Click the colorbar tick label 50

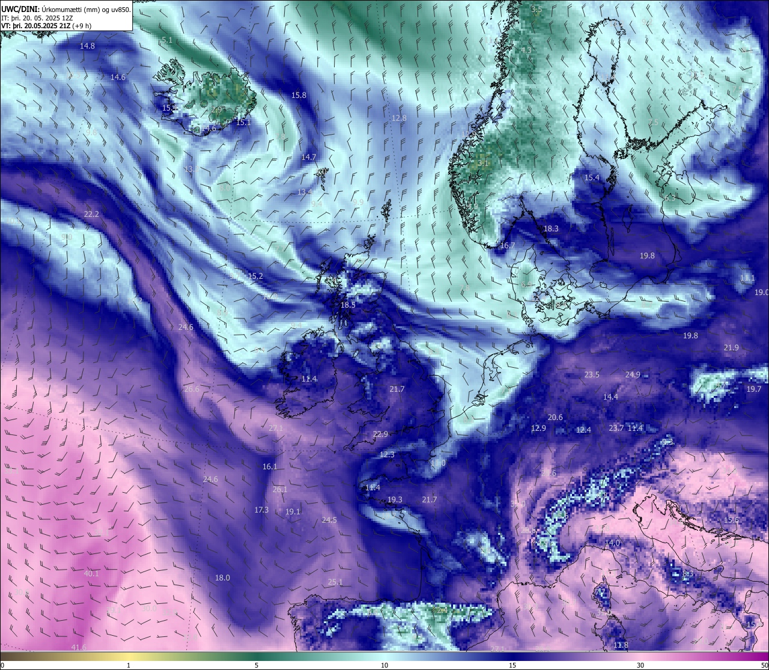coord(764,665)
